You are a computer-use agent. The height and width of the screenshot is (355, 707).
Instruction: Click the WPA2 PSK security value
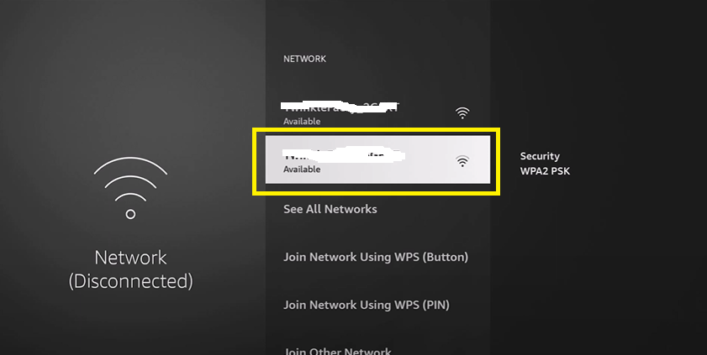pos(545,171)
